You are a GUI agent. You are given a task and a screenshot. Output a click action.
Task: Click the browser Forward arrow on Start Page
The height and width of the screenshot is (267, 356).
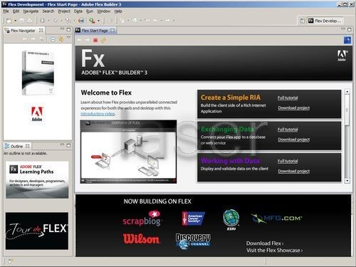pos(88,40)
